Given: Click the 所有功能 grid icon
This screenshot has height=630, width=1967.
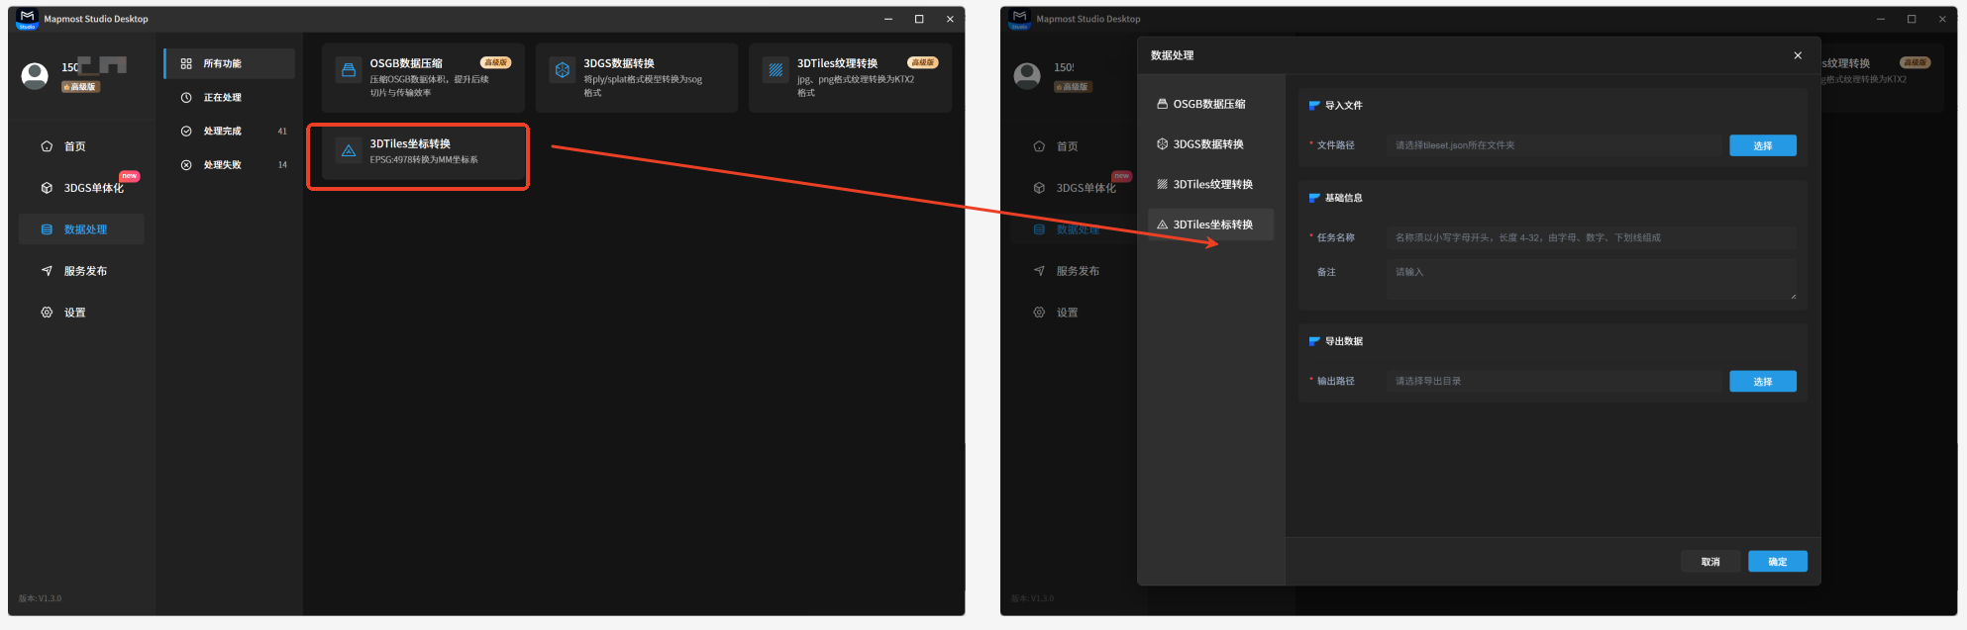Looking at the screenshot, I should click(186, 63).
